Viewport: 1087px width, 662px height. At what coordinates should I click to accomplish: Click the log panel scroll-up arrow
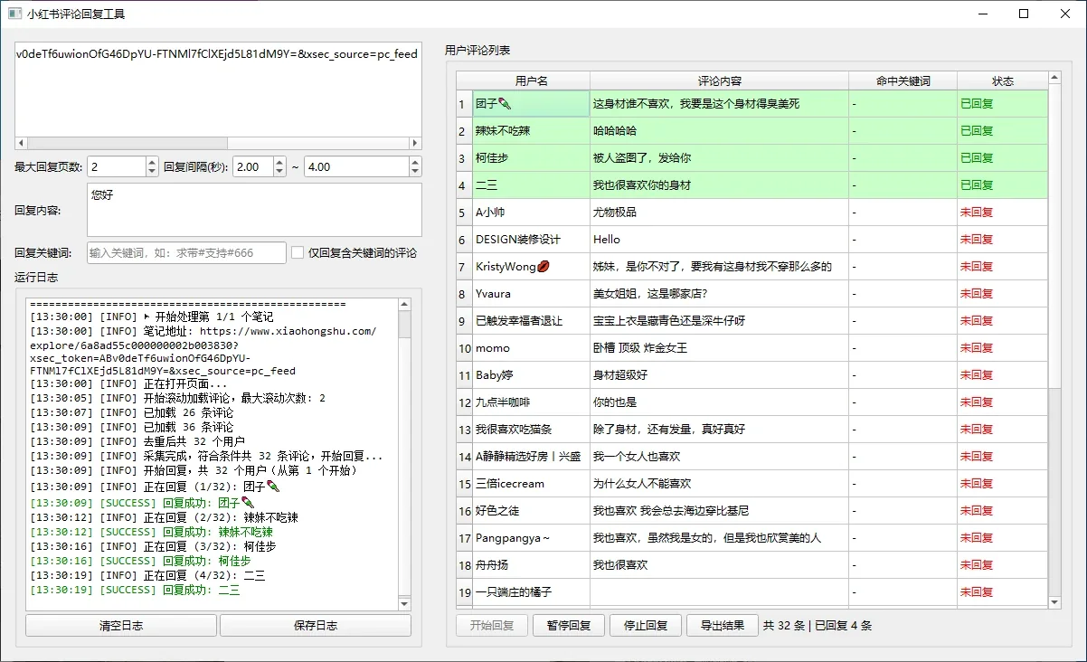404,305
